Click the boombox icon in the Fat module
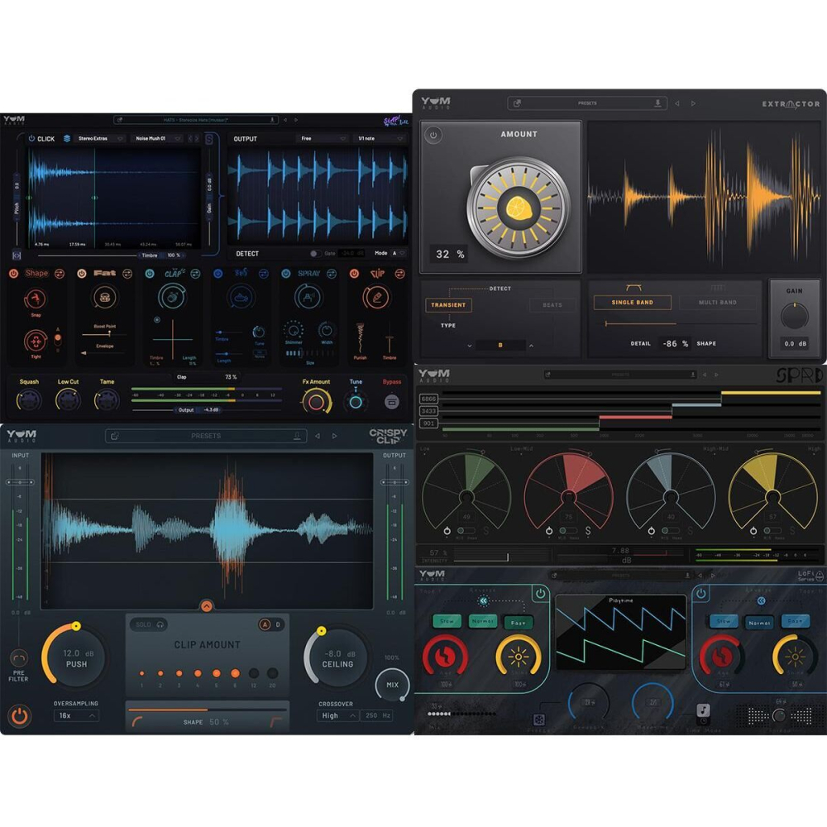Screen dimensions: 827x827 point(105,299)
